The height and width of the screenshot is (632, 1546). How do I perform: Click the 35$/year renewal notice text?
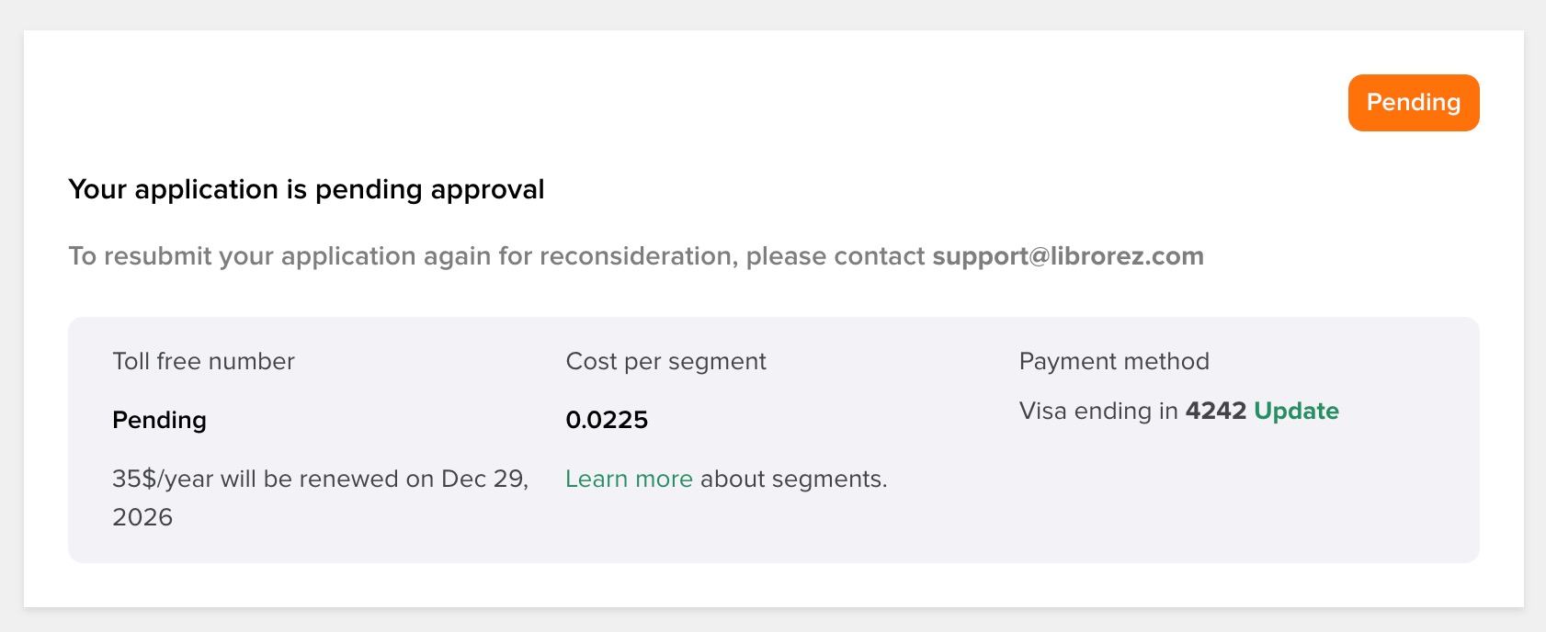pyautogui.click(x=276, y=479)
